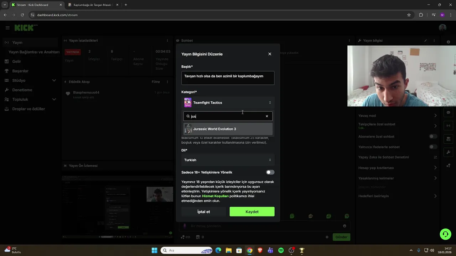
Task: Click the wrench icon on right rail
Action: click(x=448, y=152)
